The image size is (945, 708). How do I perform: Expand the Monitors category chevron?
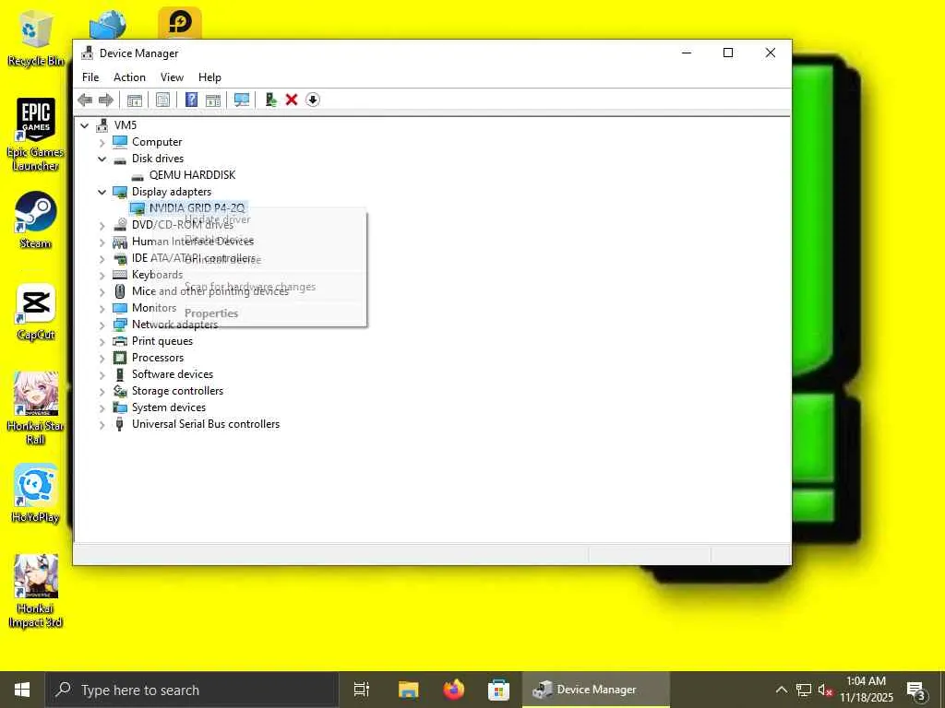click(102, 308)
